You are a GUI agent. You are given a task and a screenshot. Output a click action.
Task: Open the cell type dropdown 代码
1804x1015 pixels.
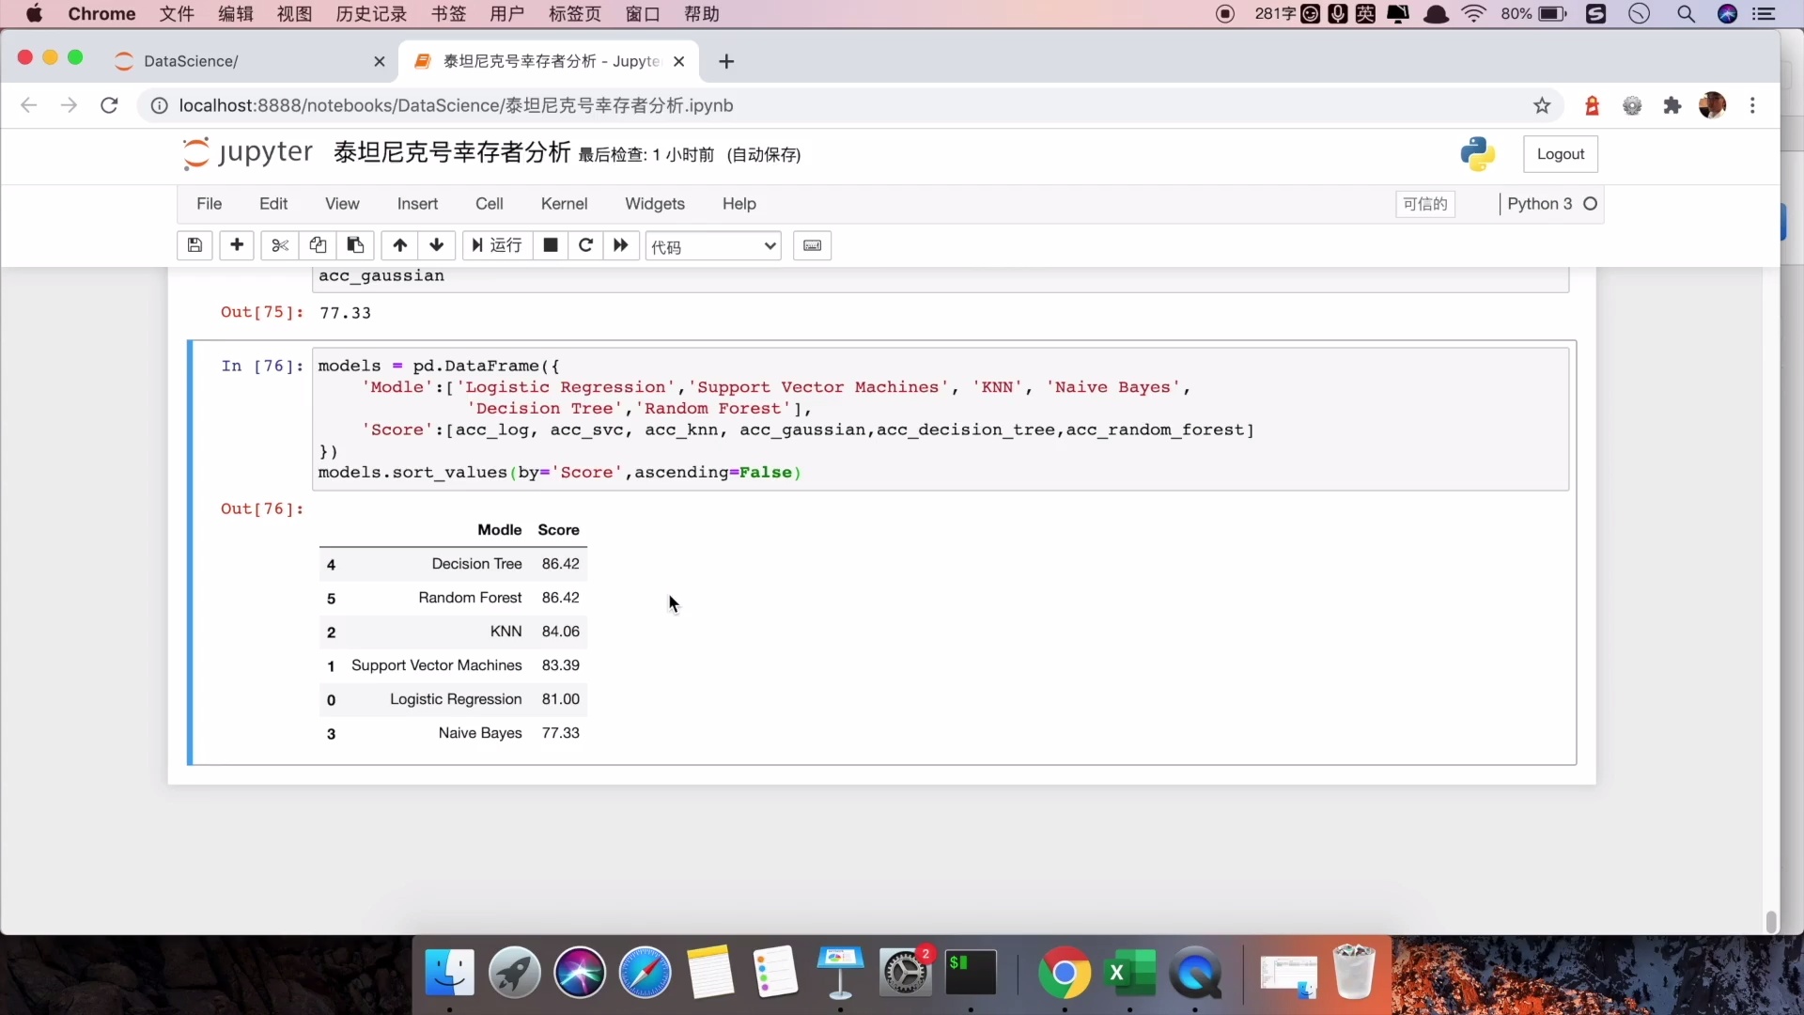point(713,246)
